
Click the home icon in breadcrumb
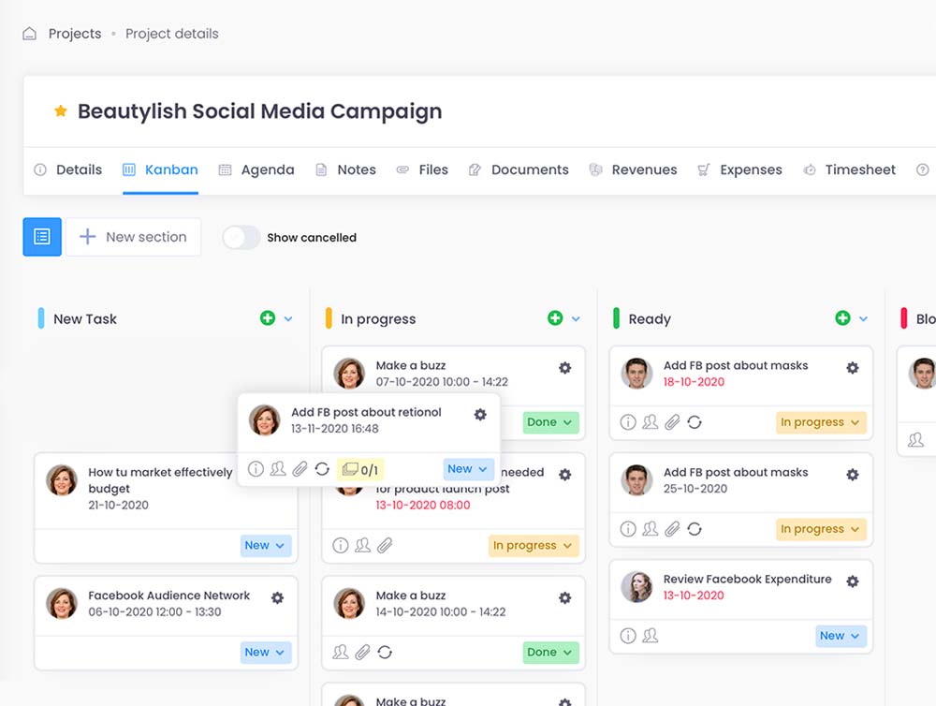(x=30, y=34)
